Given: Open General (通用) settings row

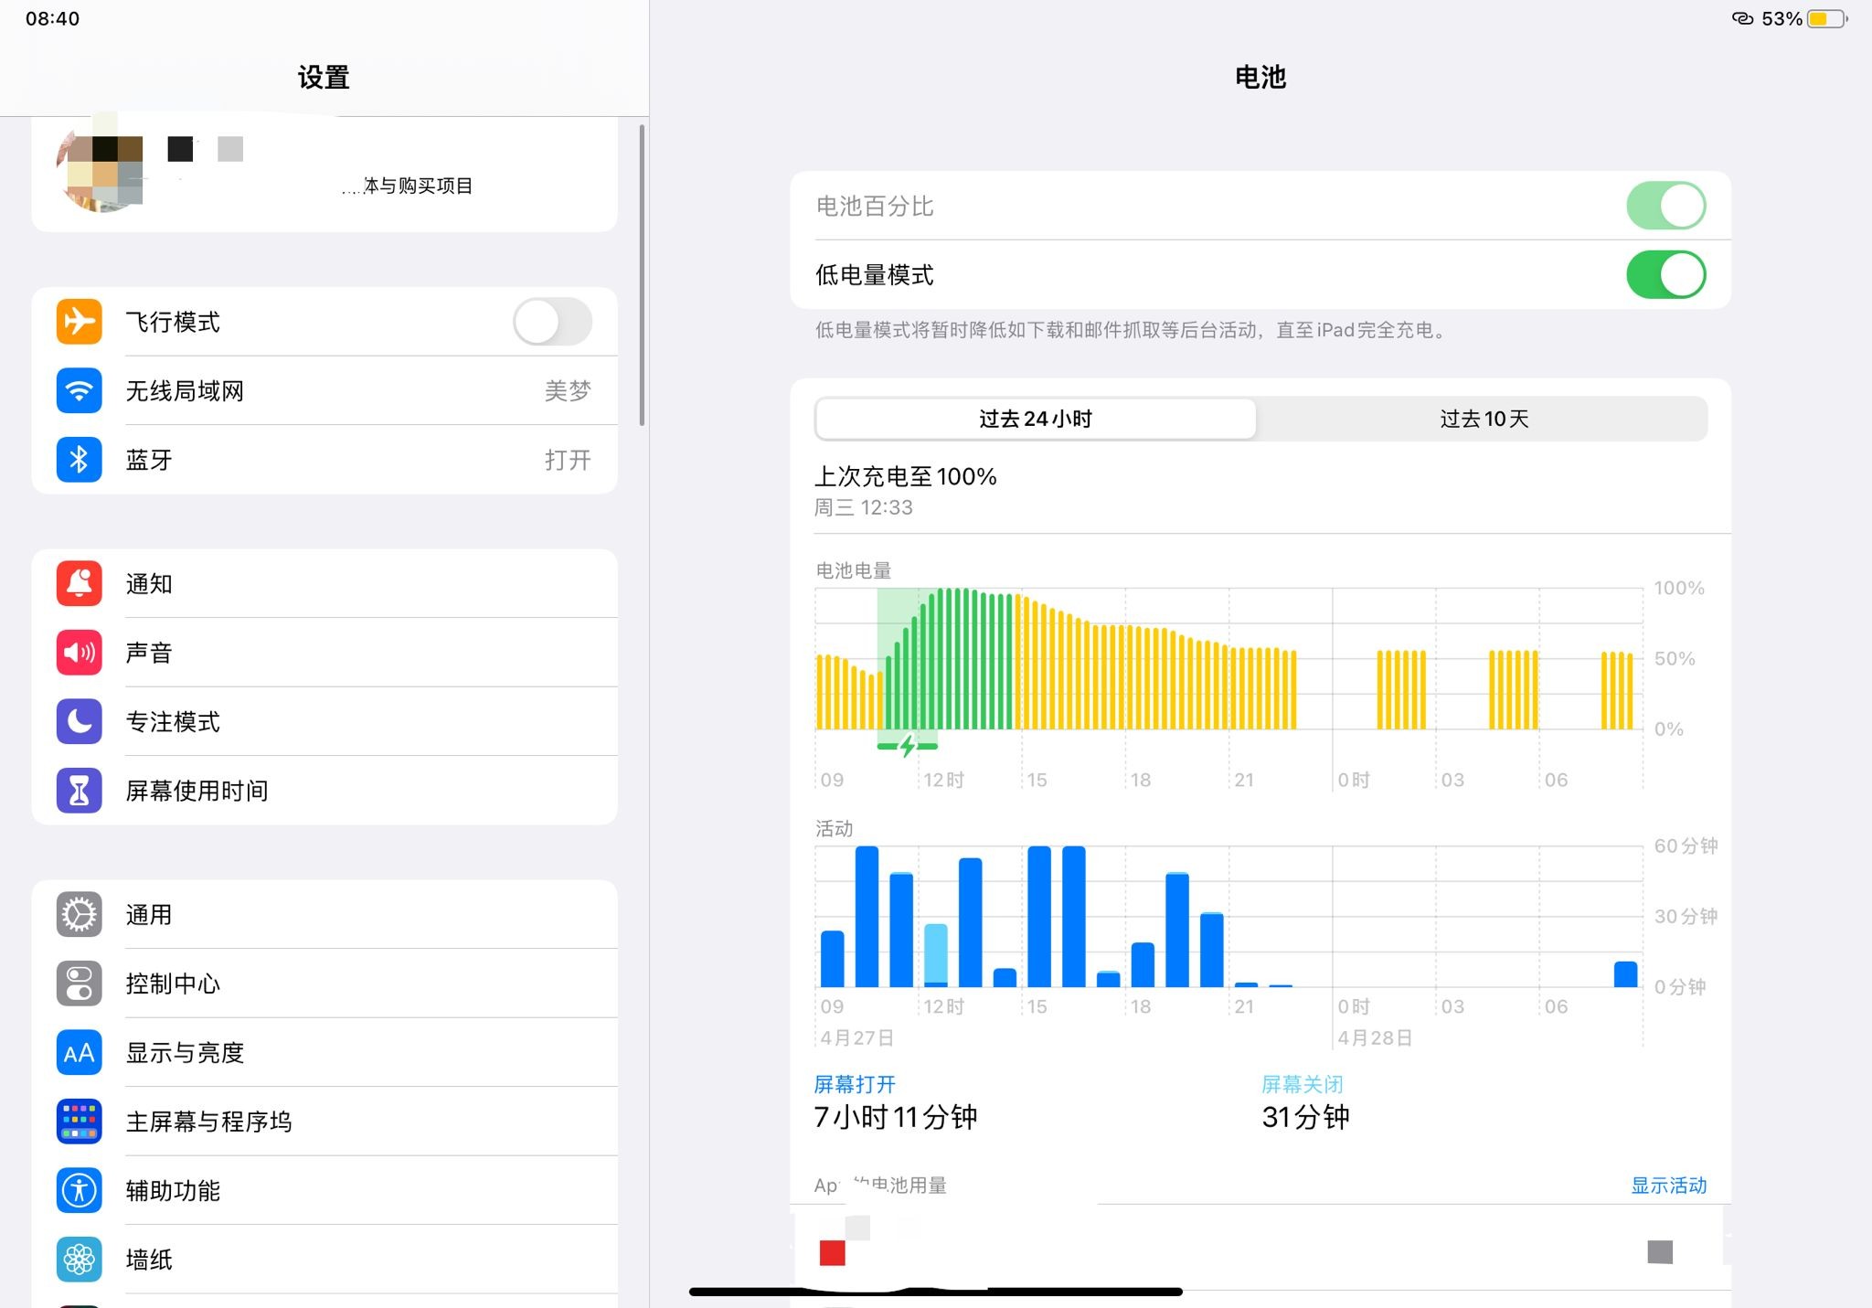Looking at the screenshot, I should click(x=324, y=915).
